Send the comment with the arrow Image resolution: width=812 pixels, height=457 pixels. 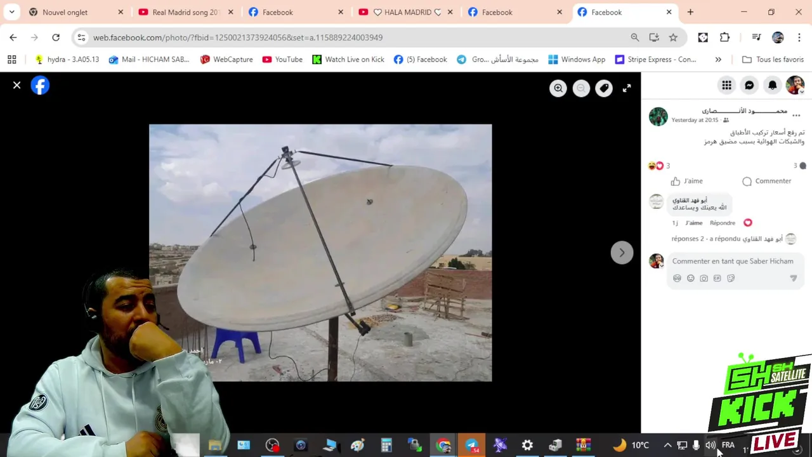click(793, 278)
